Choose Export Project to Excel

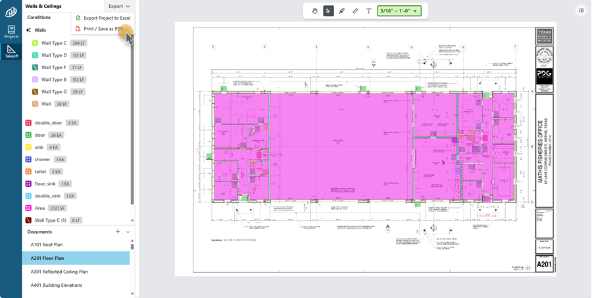click(103, 18)
